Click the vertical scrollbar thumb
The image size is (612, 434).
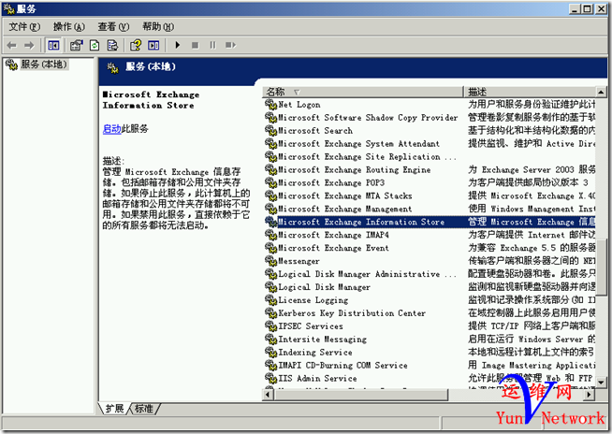pos(601,268)
